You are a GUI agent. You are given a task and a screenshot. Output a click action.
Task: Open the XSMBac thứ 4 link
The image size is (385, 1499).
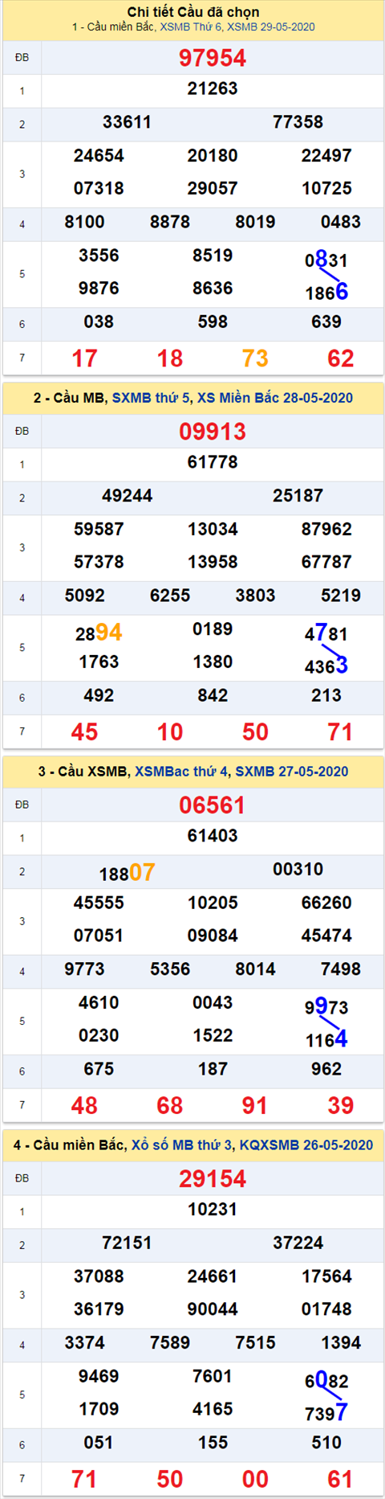pyautogui.click(x=181, y=772)
